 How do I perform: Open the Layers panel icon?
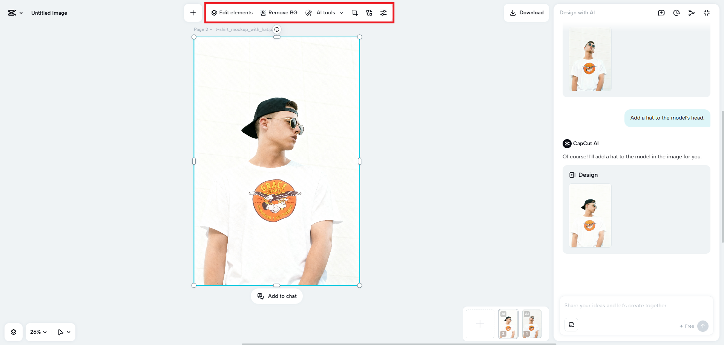coord(14,332)
